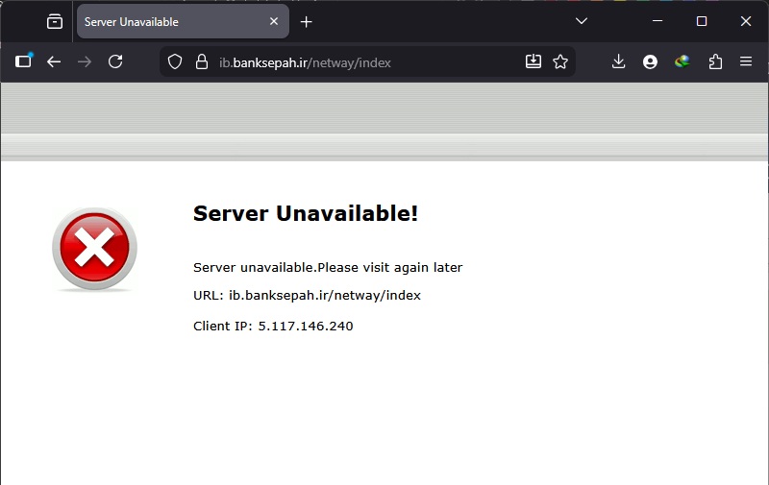
Task: Maximize the browser window
Action: point(702,21)
